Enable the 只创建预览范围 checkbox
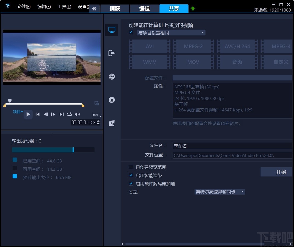Viewport: 294px width, 247px height. (131, 167)
